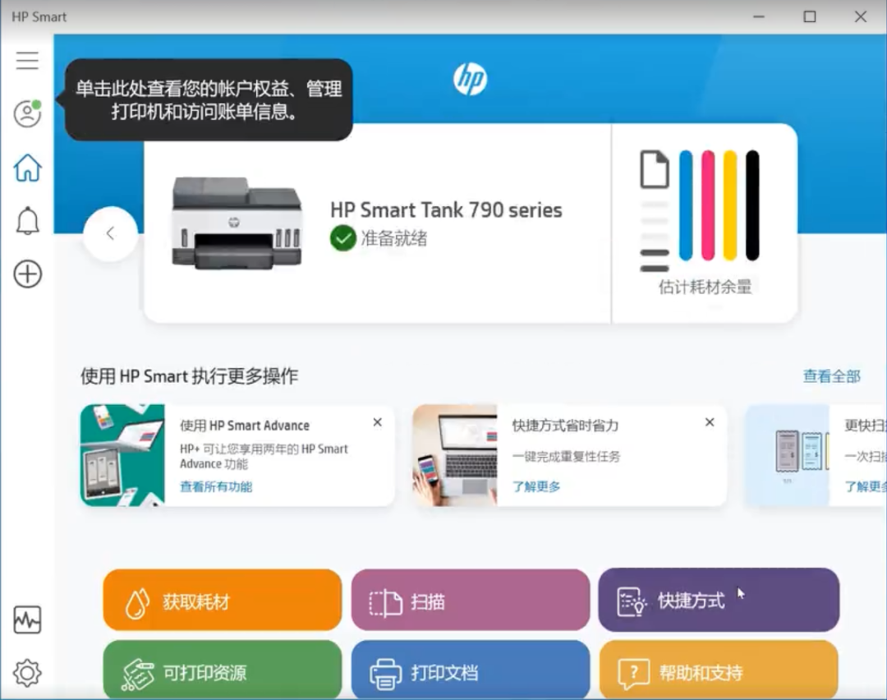Viewport: 887px width, 700px height.
Task: Open the 获取耗材 supplies tile
Action: (x=221, y=601)
